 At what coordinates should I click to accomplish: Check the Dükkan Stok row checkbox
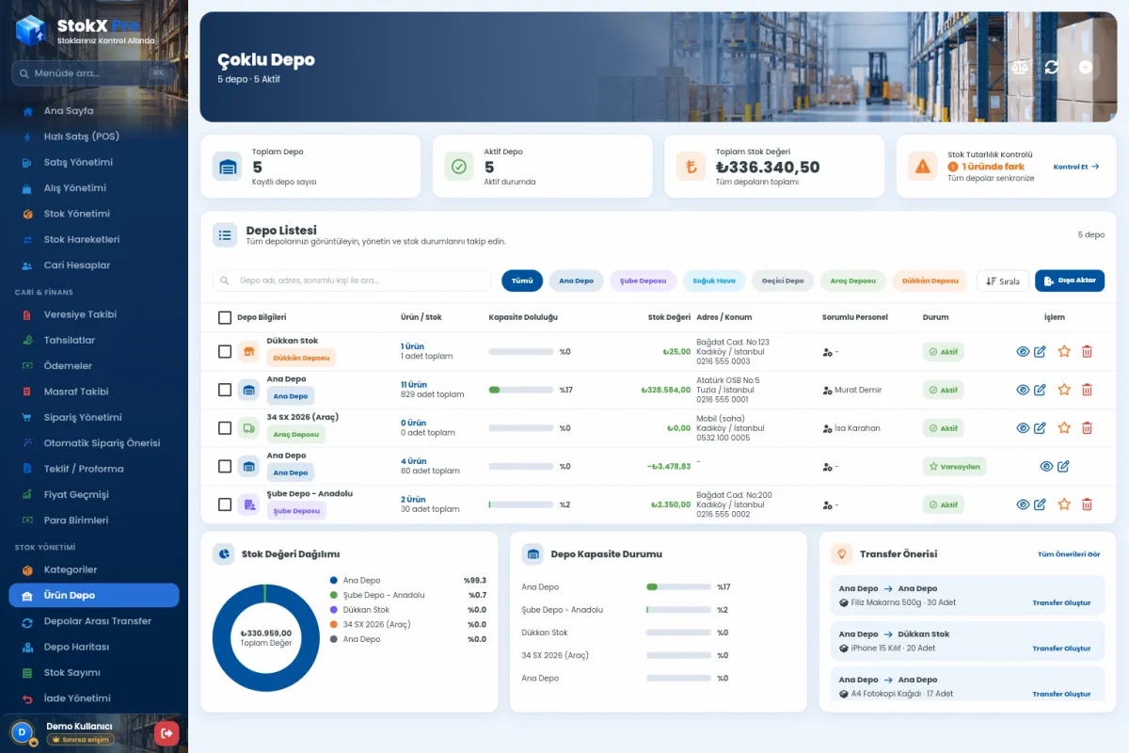pyautogui.click(x=225, y=351)
